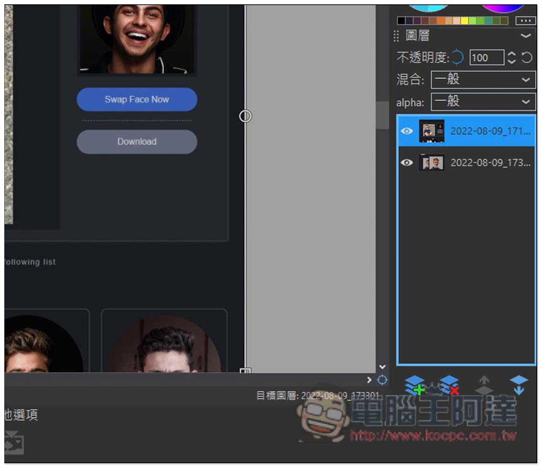Open the palette options ellipsis button

(x=525, y=21)
